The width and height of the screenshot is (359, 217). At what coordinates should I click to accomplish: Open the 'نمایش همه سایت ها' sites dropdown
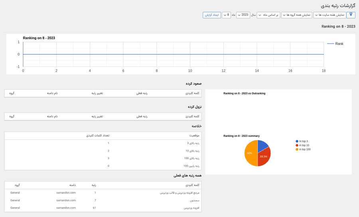pyautogui.click(x=330, y=15)
